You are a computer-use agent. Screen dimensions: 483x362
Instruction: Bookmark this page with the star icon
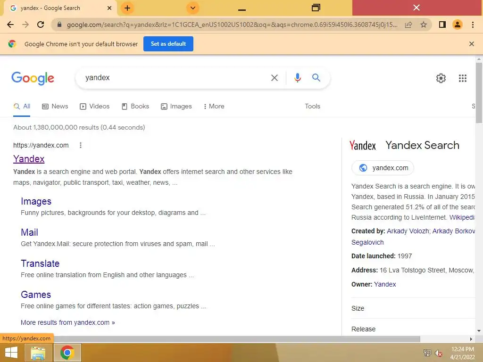424,25
